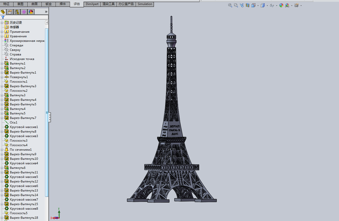Toggle the Section View tool
This screenshot has width=339, height=221.
[247, 5]
